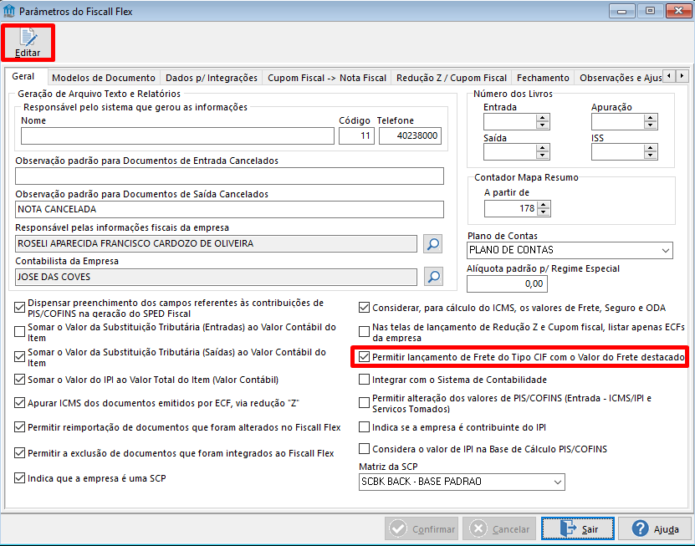Toggle Somar o Valor do IPI checkbox

pos(19,380)
